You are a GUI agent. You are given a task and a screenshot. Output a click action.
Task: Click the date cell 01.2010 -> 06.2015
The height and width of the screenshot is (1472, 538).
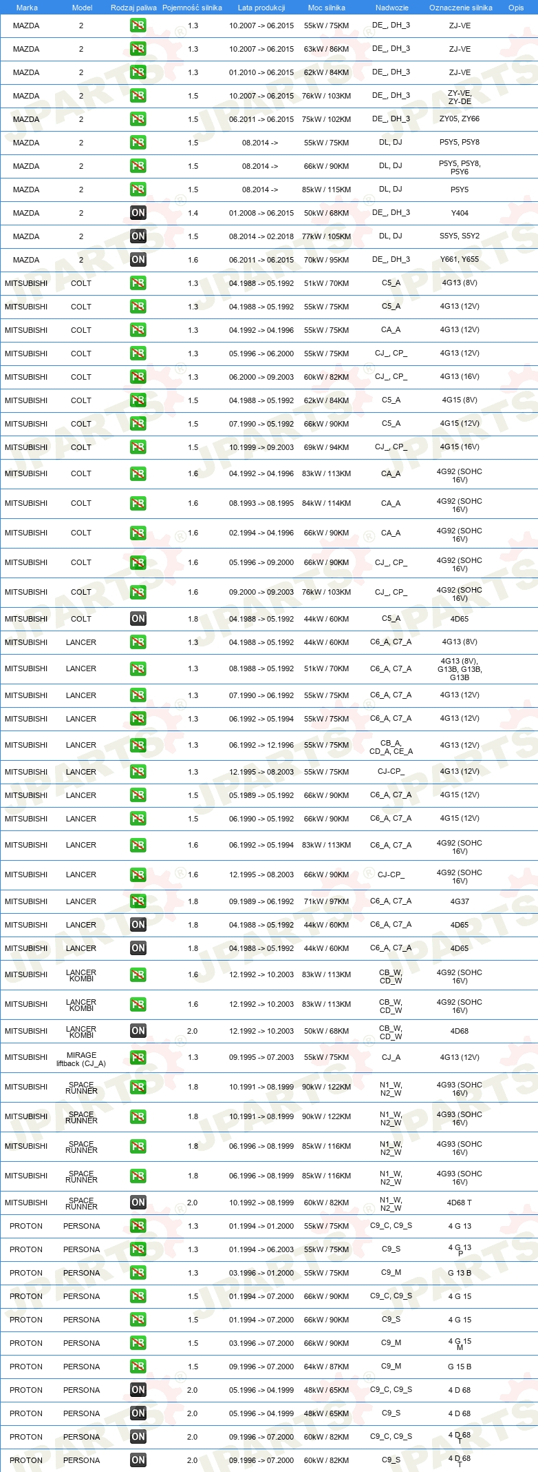point(261,72)
